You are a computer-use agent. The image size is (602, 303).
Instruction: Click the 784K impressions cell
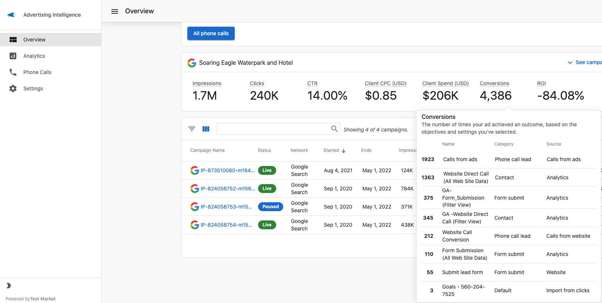pos(407,189)
